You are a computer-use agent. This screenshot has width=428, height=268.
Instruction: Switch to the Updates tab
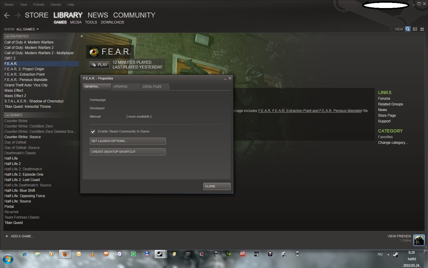126,86
